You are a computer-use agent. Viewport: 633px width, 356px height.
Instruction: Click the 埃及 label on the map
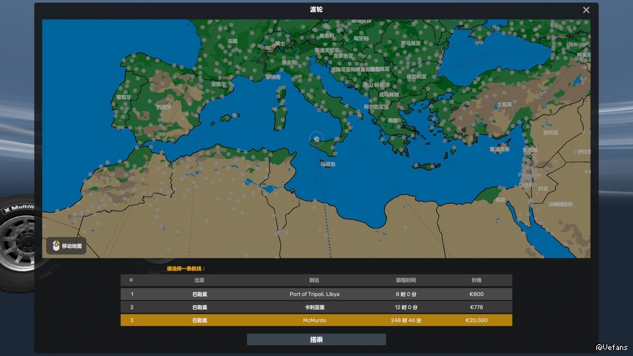pyautogui.click(x=500, y=200)
